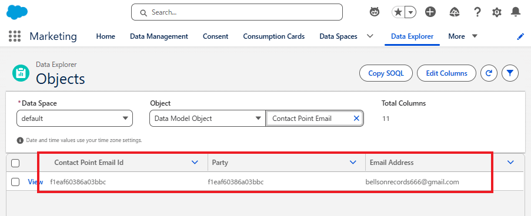
Task: Open the Help question mark icon
Action: pos(477,12)
